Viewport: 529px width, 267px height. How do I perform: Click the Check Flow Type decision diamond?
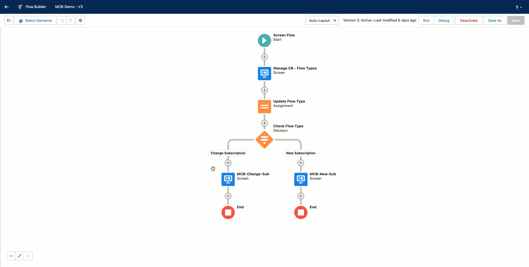click(x=264, y=140)
